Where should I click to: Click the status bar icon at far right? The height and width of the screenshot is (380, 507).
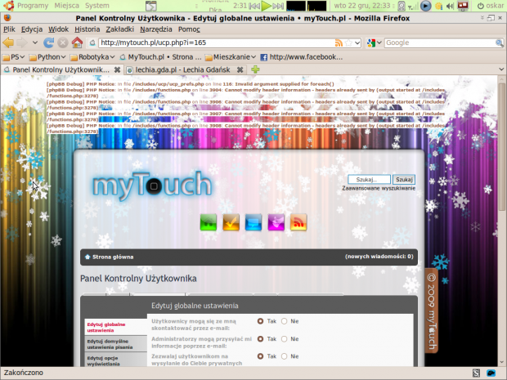491,373
